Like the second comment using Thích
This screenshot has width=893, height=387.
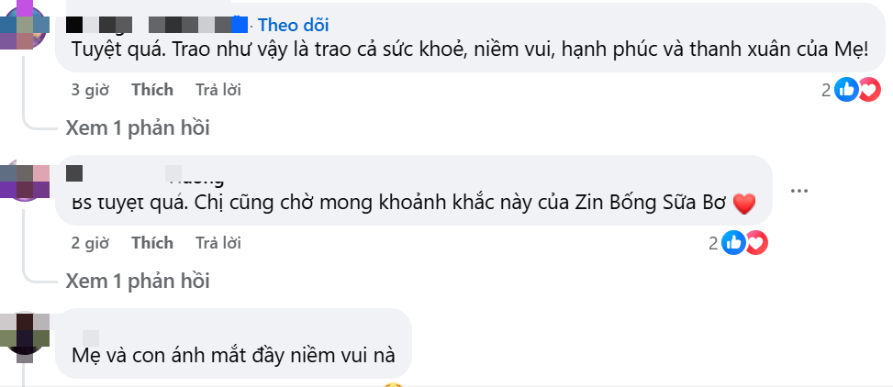point(152,243)
